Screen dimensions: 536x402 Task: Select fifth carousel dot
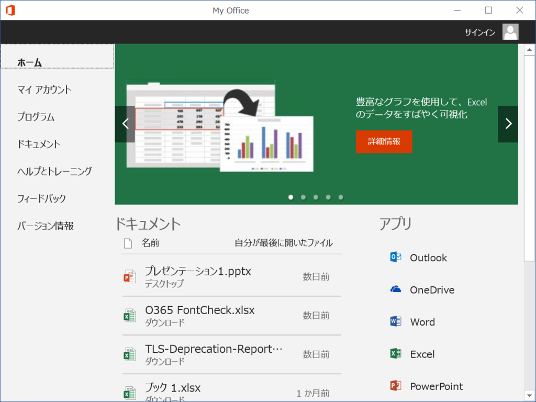pos(341,197)
